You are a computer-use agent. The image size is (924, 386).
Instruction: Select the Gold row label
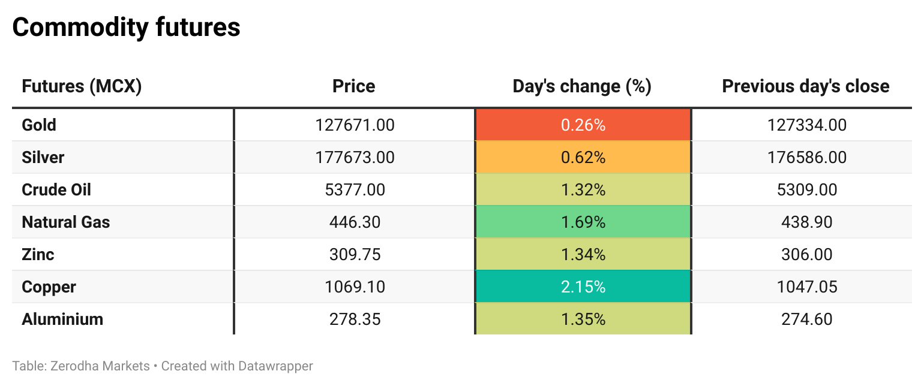click(x=39, y=125)
